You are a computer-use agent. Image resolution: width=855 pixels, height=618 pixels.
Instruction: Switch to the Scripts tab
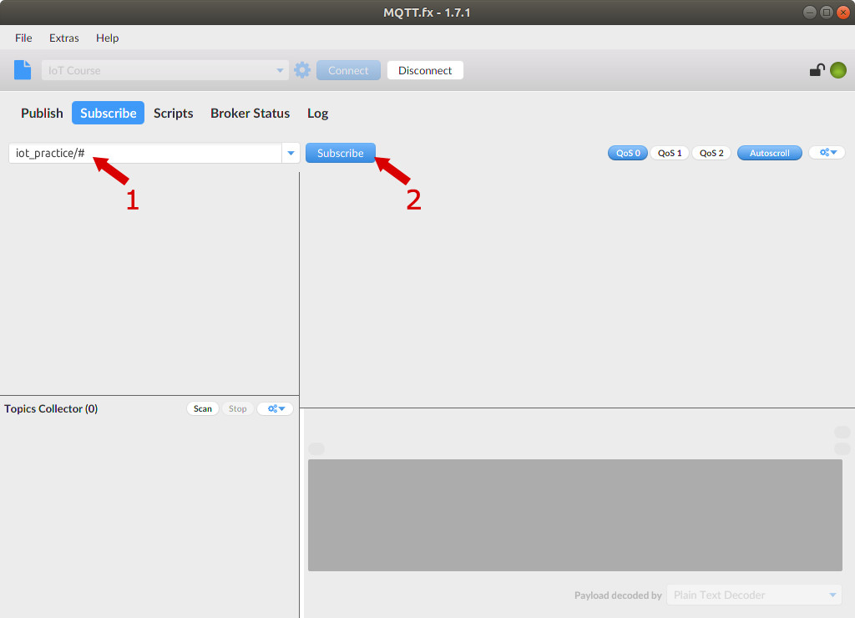click(174, 113)
